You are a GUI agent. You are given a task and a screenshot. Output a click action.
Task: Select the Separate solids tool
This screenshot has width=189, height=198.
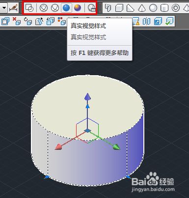pyautogui.click(x=146, y=21)
